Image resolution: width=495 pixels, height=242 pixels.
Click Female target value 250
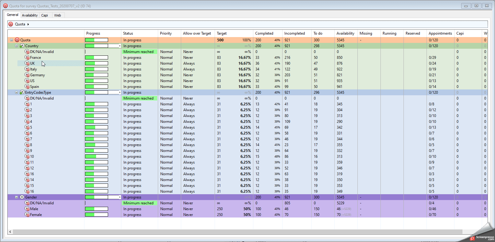[x=220, y=214]
